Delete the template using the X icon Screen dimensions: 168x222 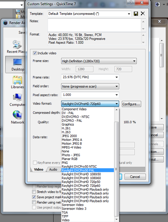point(143,14)
